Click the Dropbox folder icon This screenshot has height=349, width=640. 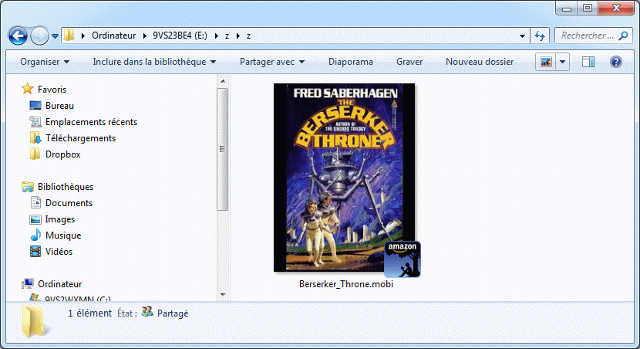[35, 154]
